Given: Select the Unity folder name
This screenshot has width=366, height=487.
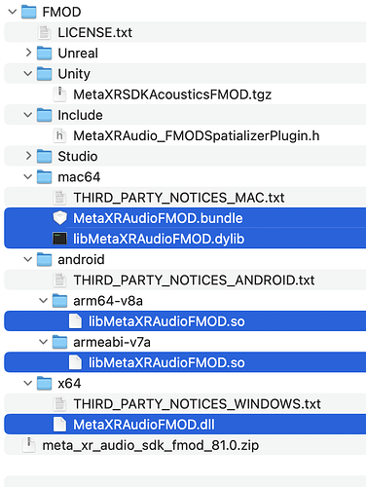Looking at the screenshot, I should [74, 74].
